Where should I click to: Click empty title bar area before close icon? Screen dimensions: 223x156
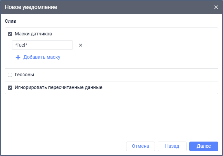tap(137, 7)
